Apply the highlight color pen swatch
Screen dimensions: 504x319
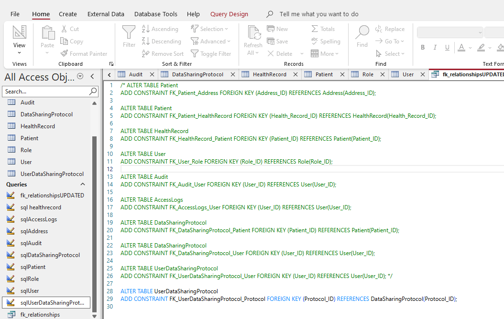481,48
